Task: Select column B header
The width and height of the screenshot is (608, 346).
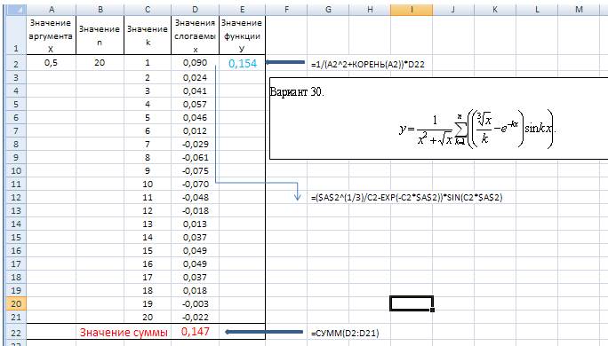Action: point(100,10)
